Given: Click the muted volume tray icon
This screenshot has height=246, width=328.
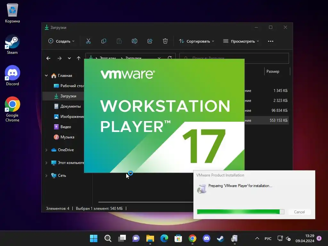Looking at the screenshot, I should [288, 238].
